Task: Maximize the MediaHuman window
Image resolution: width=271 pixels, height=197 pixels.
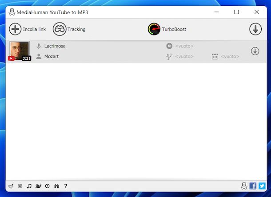Action: pyautogui.click(x=236, y=12)
